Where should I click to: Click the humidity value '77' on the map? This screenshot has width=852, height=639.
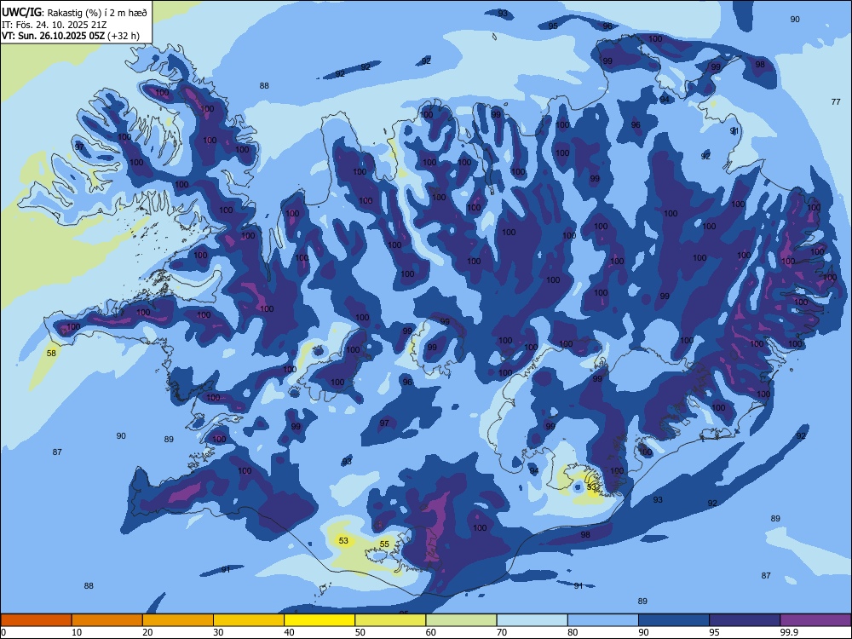(x=836, y=101)
